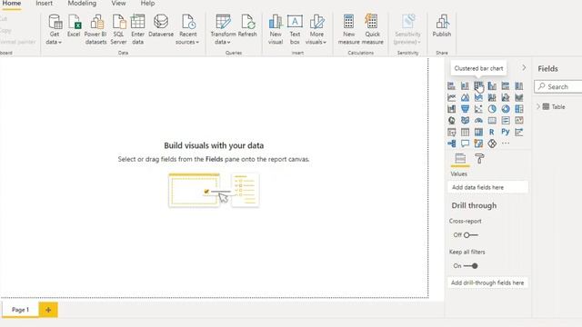
Task: Select the 100% stacked bar chart visual
Action: (x=506, y=86)
